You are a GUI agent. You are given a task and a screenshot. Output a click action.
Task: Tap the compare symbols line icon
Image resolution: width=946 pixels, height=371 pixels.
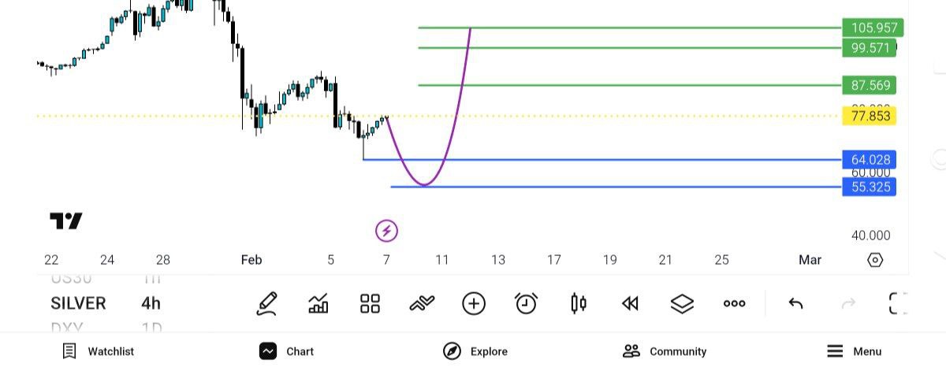coord(422,303)
